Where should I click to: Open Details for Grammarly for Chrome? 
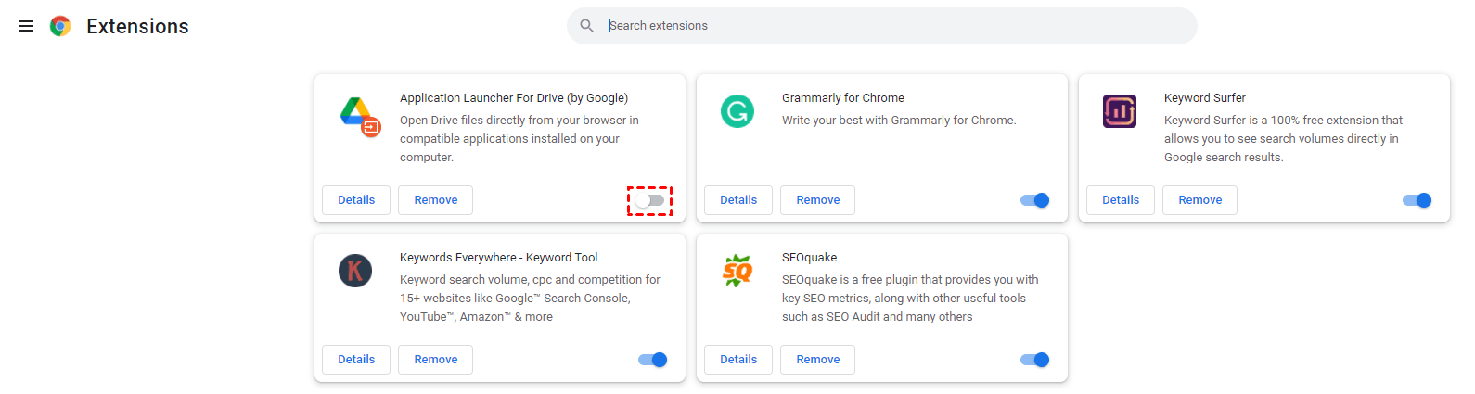(x=738, y=200)
